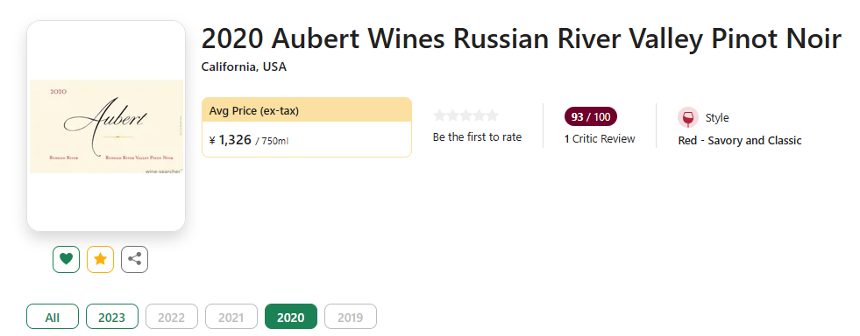The image size is (860, 336).
Task: Click the Avg Price (ex-tax) box
Action: tap(307, 127)
